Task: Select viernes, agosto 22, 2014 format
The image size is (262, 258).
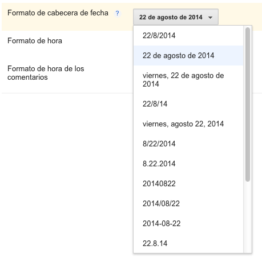Action: tap(188, 124)
